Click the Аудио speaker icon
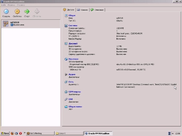This screenshot has height=136, width=182. coord(66,75)
